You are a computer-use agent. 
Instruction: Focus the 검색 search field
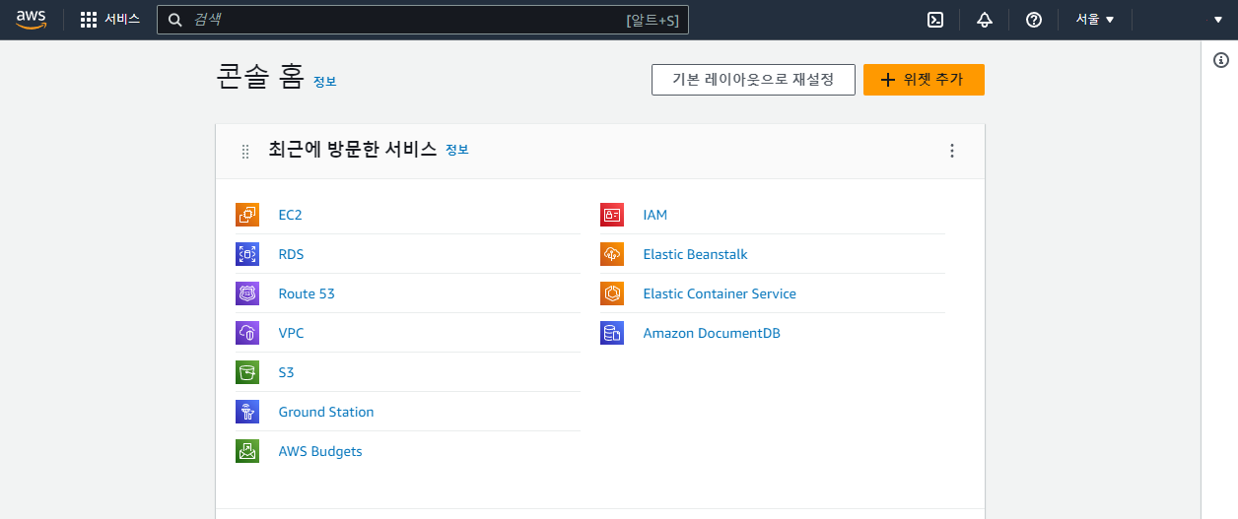tap(423, 20)
